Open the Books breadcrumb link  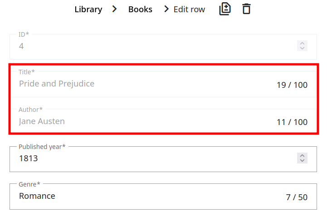coord(140,10)
